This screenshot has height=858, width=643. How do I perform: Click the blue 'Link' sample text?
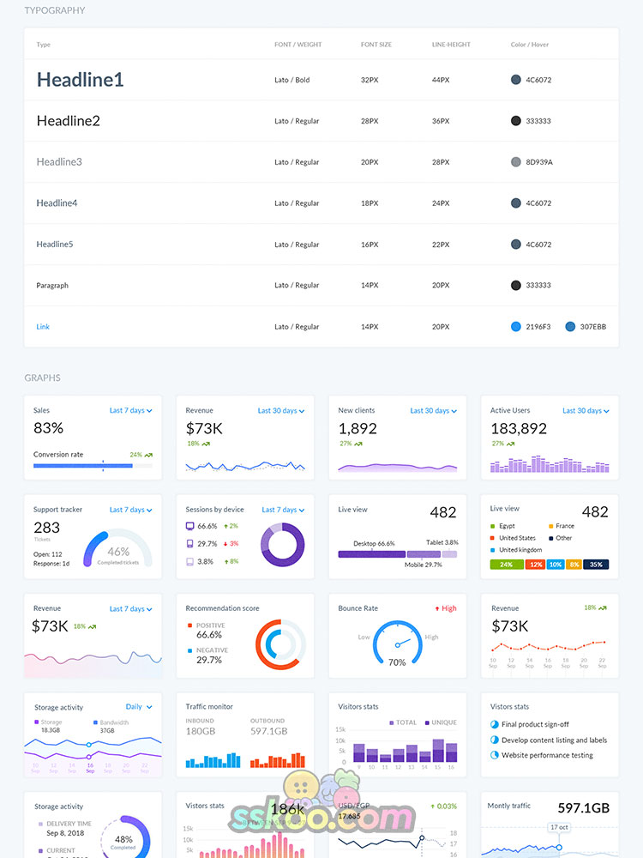point(43,327)
